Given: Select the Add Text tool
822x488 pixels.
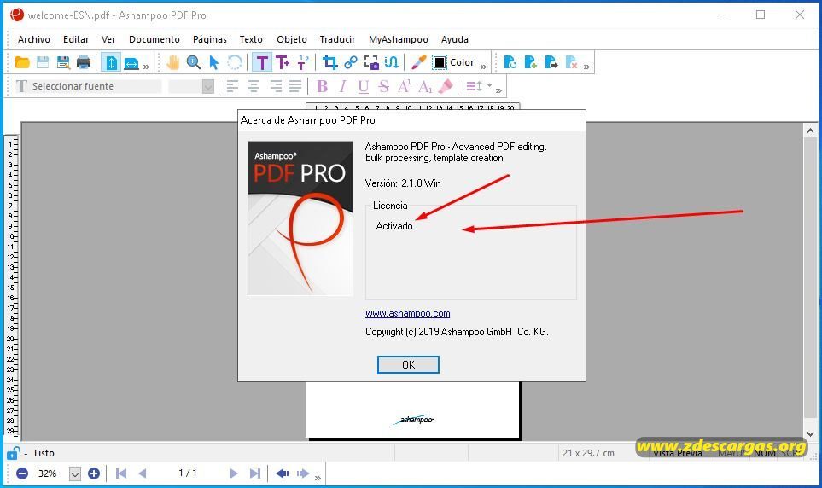Looking at the screenshot, I should (x=282, y=62).
